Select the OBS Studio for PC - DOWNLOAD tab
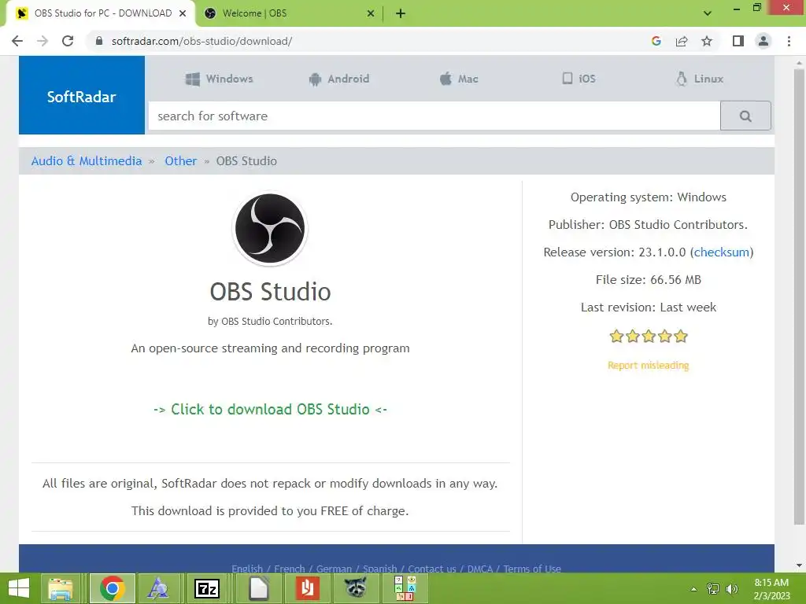 (x=100, y=13)
